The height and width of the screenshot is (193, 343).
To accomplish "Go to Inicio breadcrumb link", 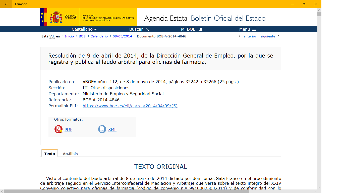I will [x=69, y=36].
